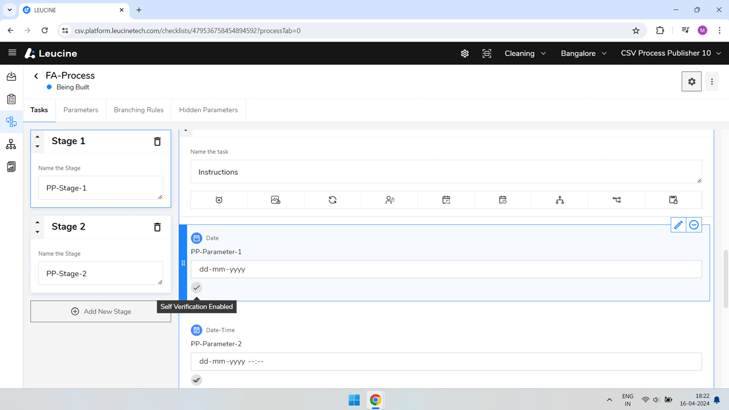Toggle double-check verification on PP-Parameter-2
This screenshot has width=729, height=410.
pyautogui.click(x=196, y=380)
